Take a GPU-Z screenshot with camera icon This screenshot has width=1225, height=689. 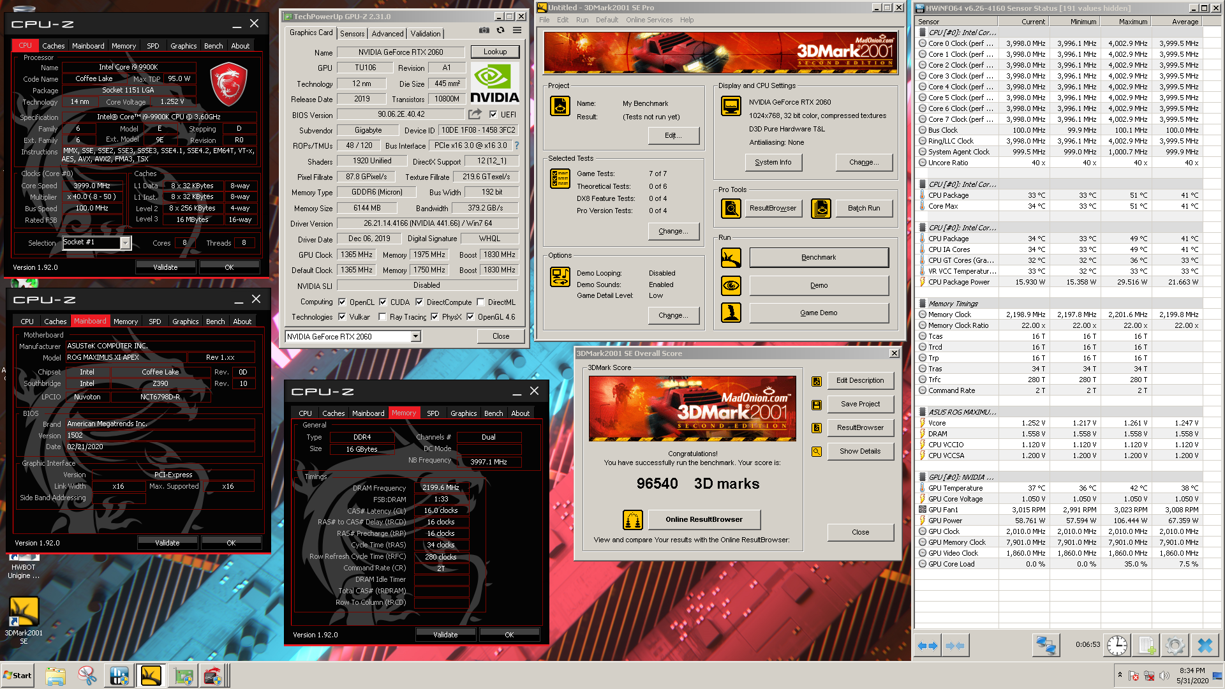[x=484, y=31]
